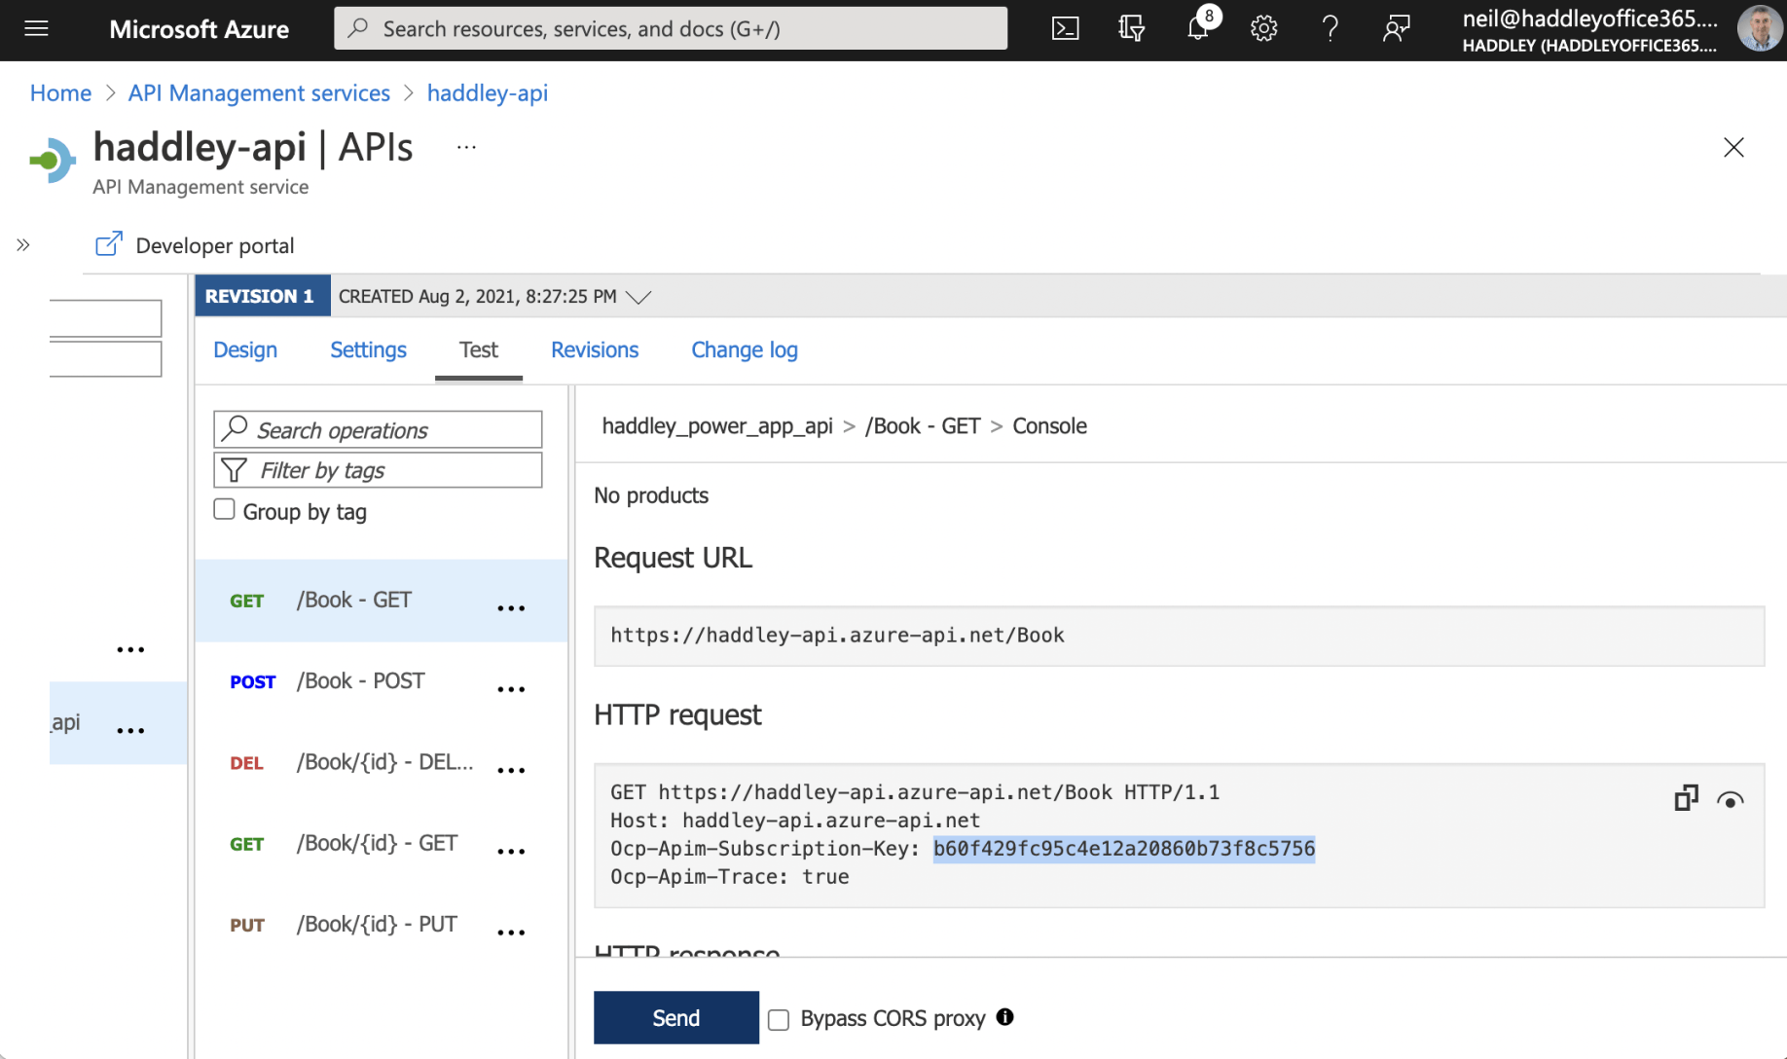The height and width of the screenshot is (1059, 1787).
Task: Click the feedback icon in header
Action: [1396, 29]
